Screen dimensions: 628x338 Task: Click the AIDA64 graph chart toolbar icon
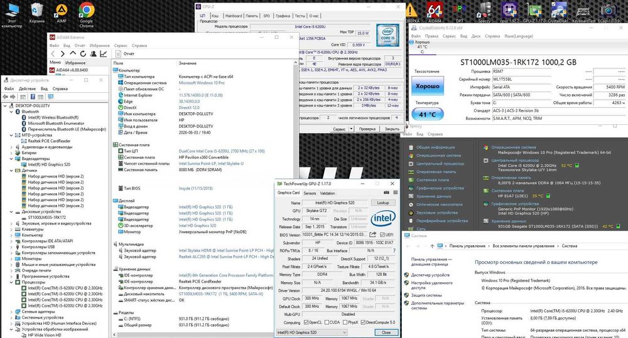point(104,53)
